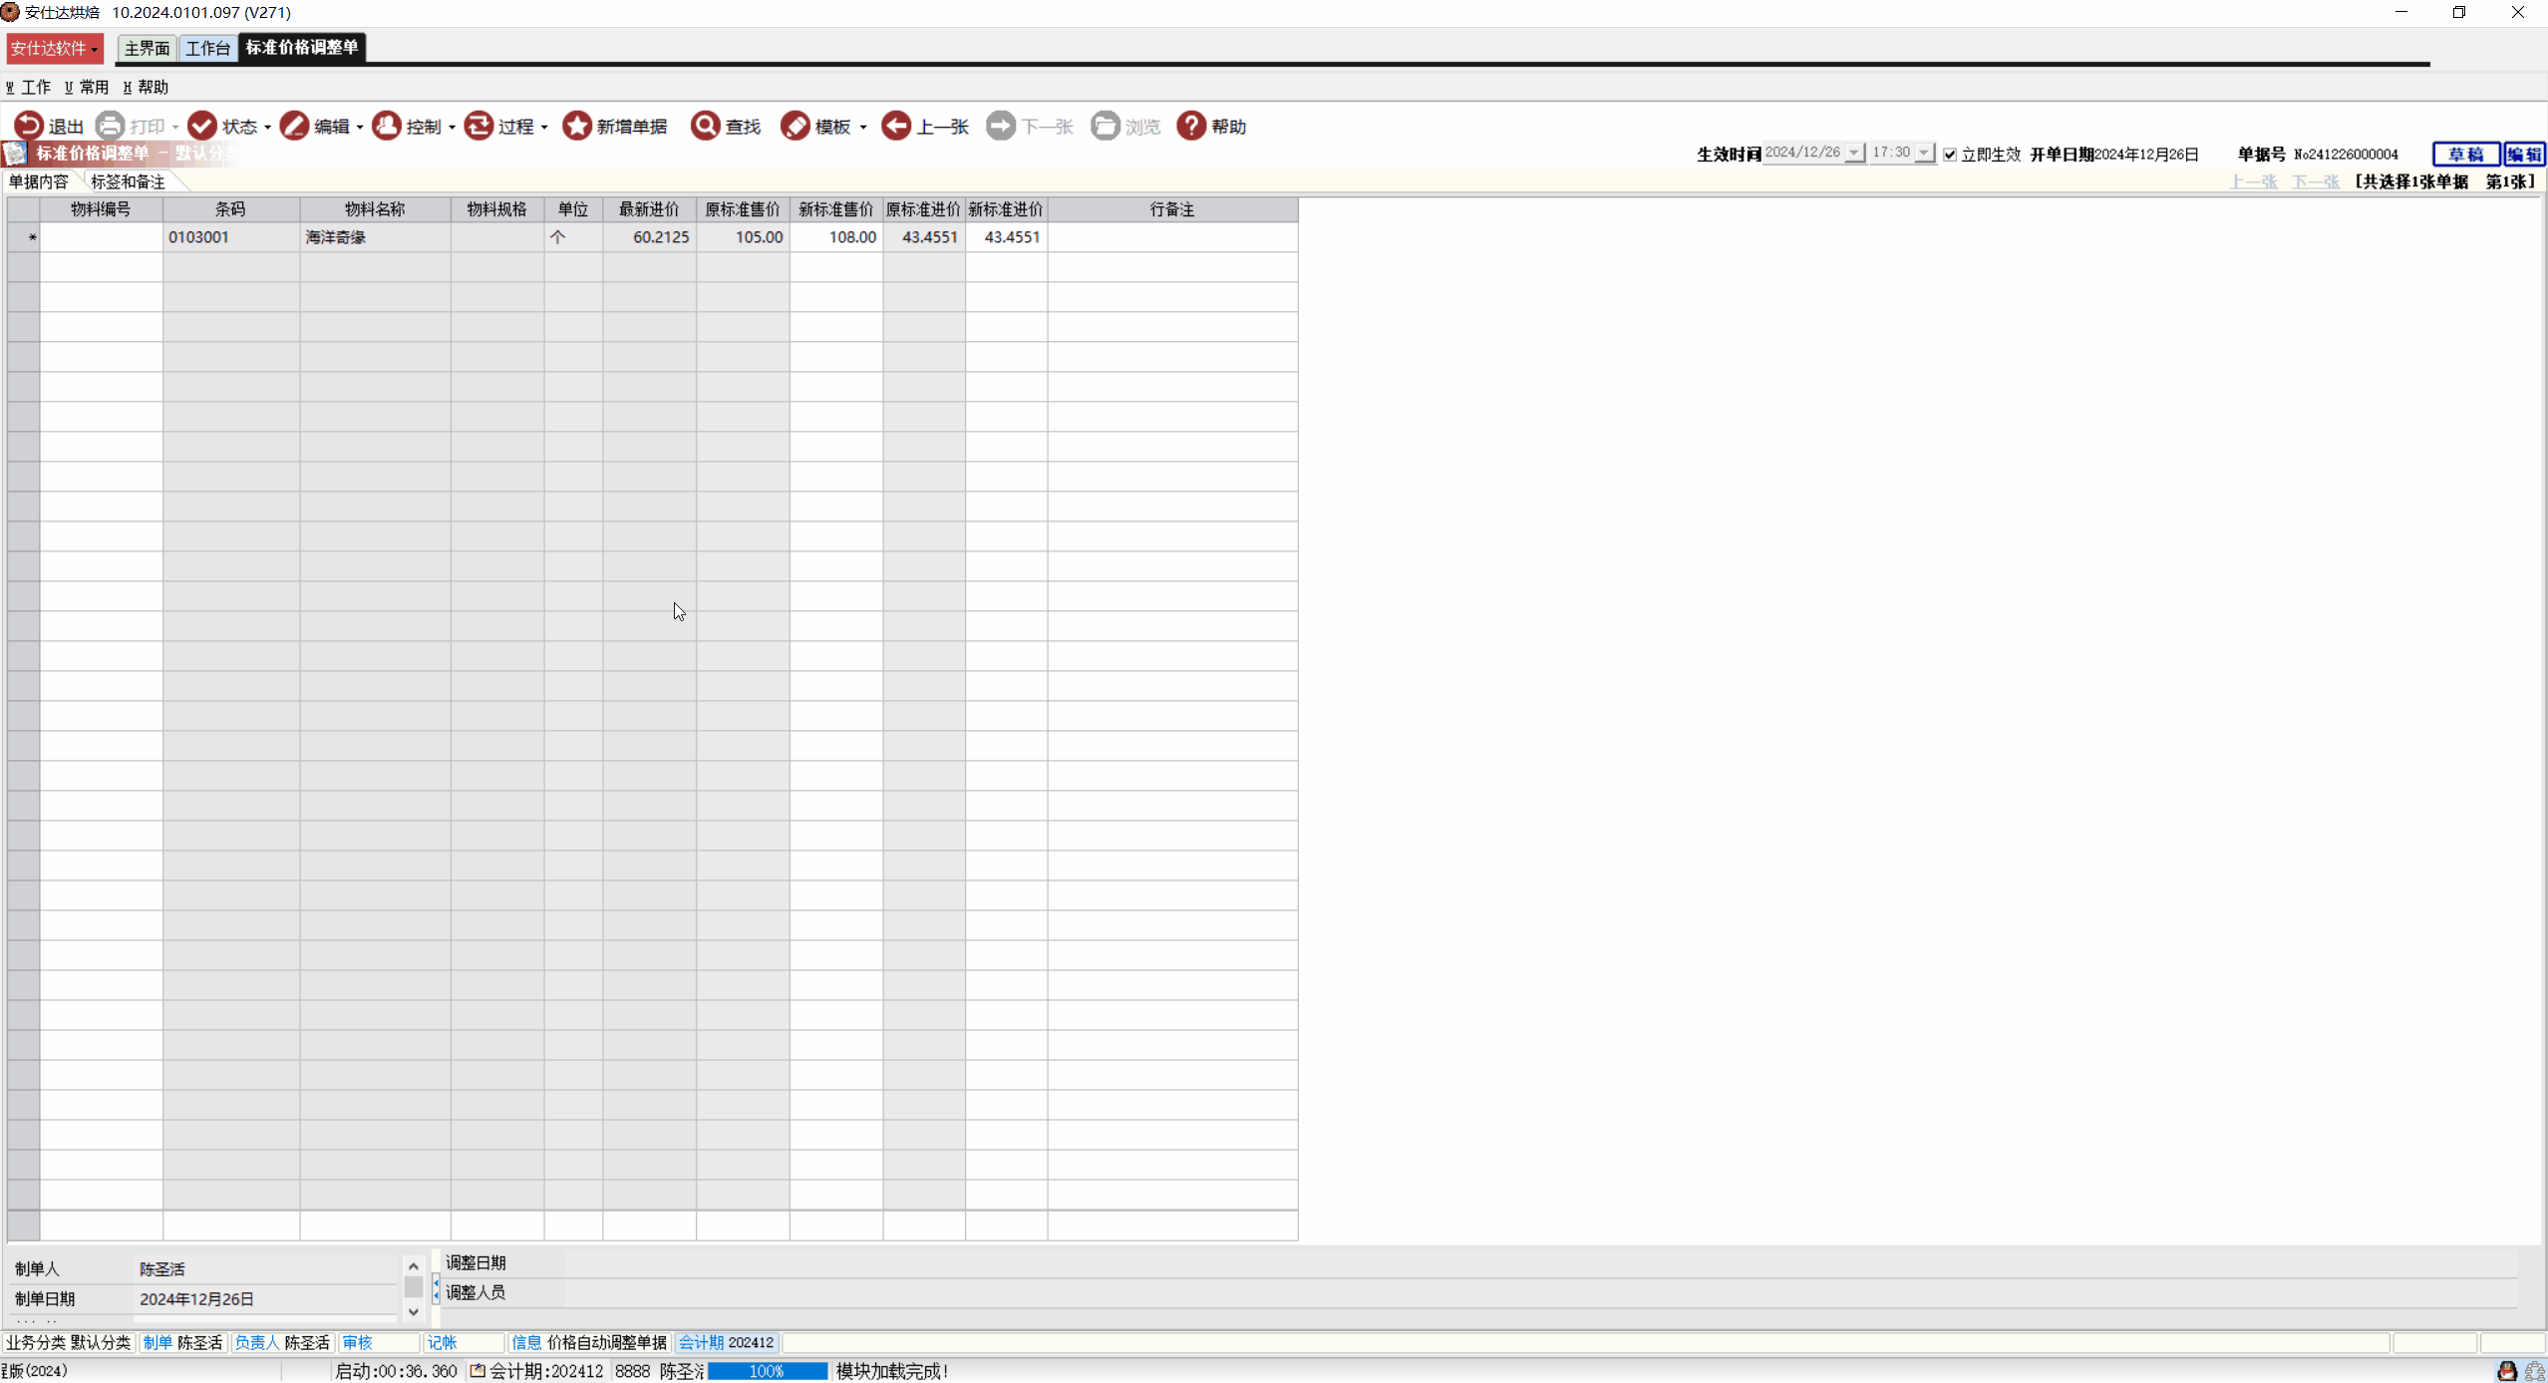Expand the 模板 dropdown arrow
2548x1383 pixels.
(863, 128)
